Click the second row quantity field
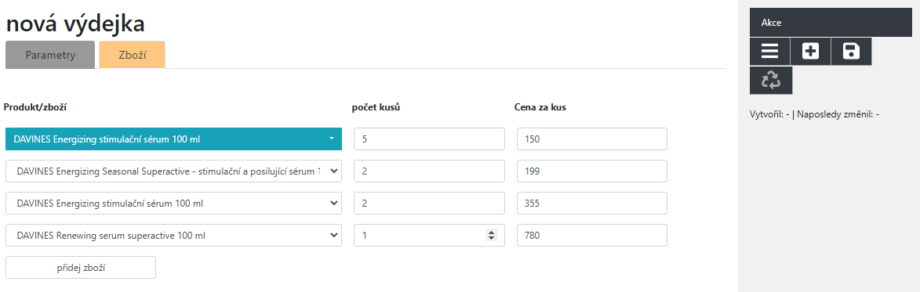Screen dimensions: 920x292 point(430,171)
